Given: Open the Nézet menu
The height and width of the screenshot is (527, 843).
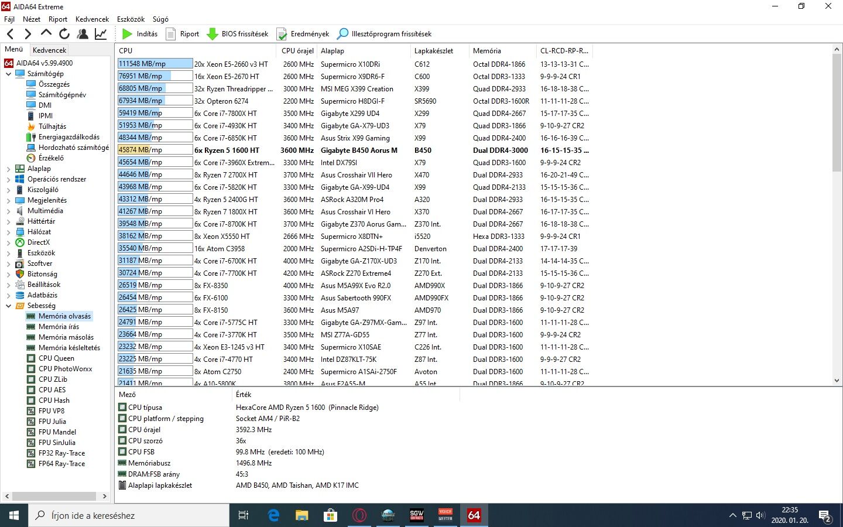Looking at the screenshot, I should (32, 19).
